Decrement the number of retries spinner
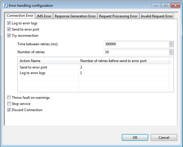The image size is (183, 147). pos(171,54)
